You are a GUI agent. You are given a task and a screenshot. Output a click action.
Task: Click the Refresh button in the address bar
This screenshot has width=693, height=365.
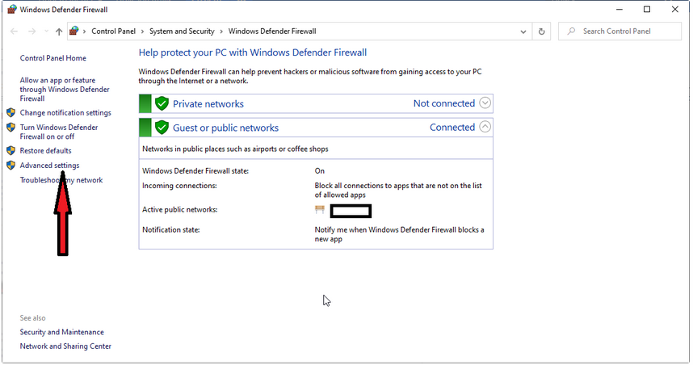pyautogui.click(x=542, y=31)
